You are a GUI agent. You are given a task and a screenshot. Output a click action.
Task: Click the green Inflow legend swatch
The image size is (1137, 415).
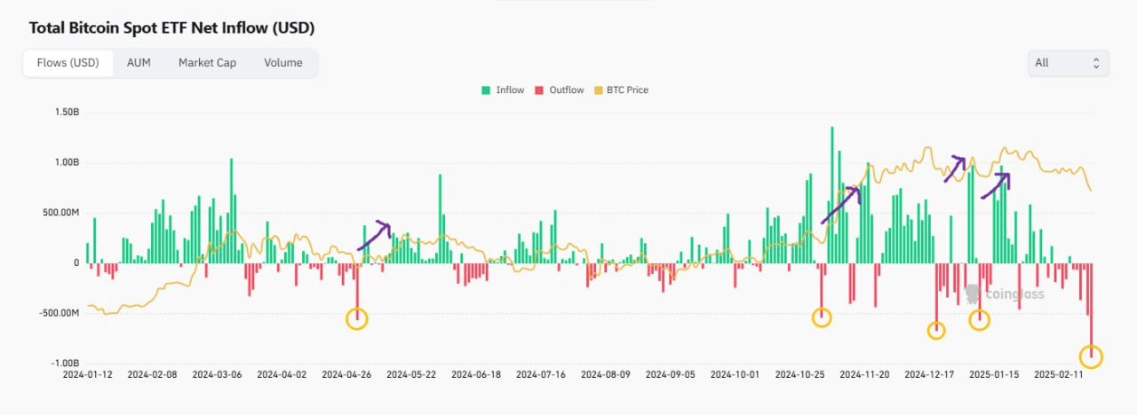(486, 90)
